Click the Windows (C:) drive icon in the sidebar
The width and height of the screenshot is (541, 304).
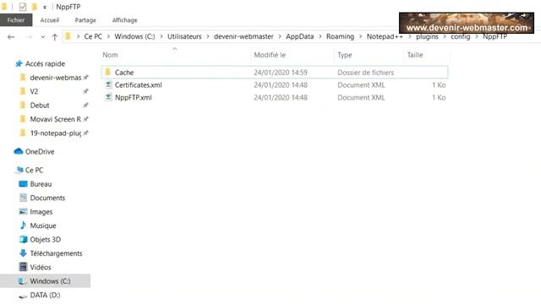point(23,281)
